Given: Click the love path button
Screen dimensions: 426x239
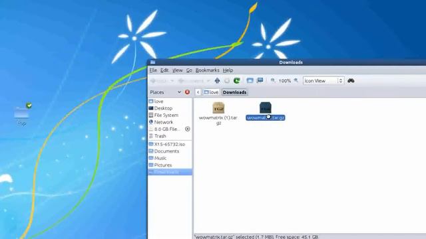Looking at the screenshot, I should click(x=211, y=92).
